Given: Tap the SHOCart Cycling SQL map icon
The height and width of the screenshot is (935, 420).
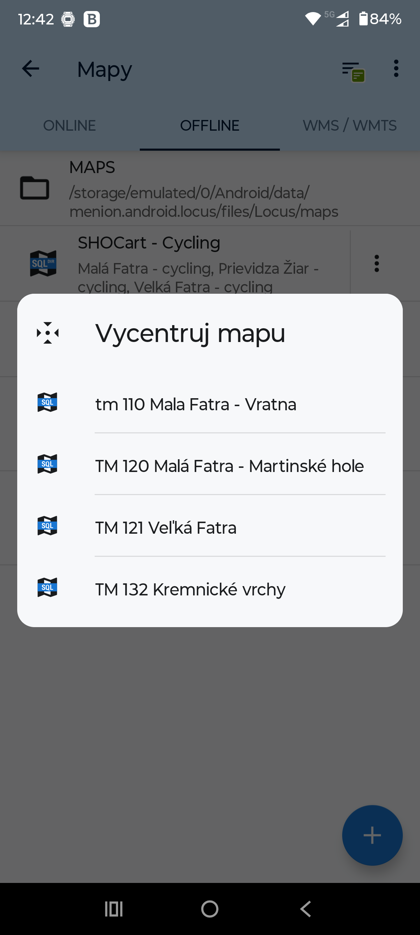Looking at the screenshot, I should click(43, 263).
